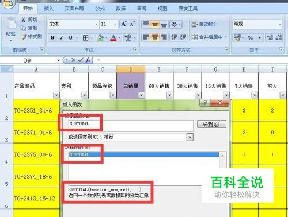Open the font name 宋体 dropdown
The image size is (288, 217).
point(97,24)
